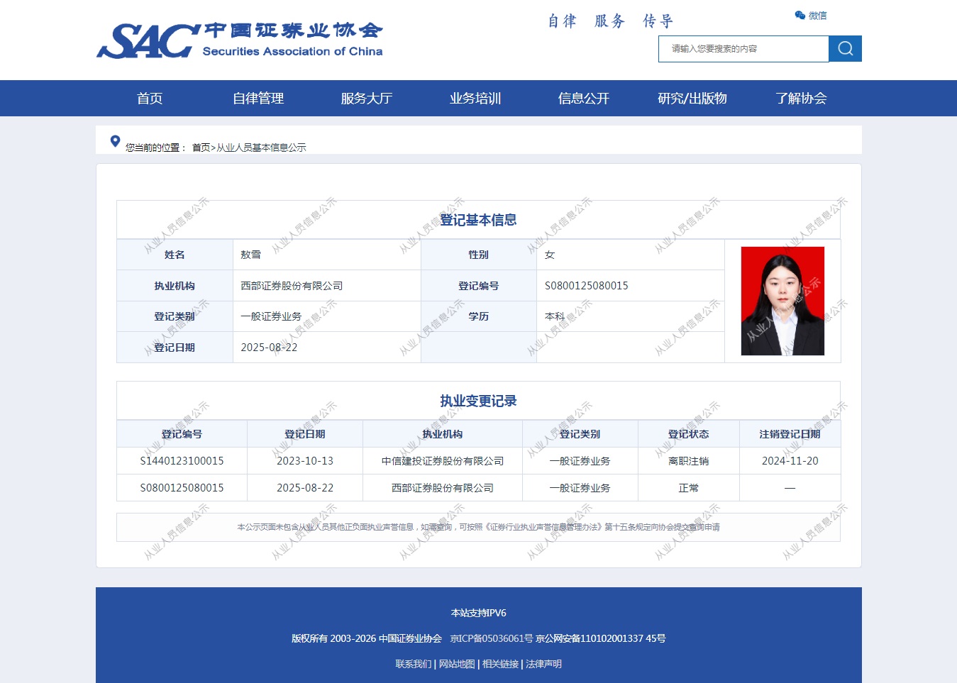The width and height of the screenshot is (957, 683).
Task: Click the location pin icon in breadcrumb
Action: point(115,141)
